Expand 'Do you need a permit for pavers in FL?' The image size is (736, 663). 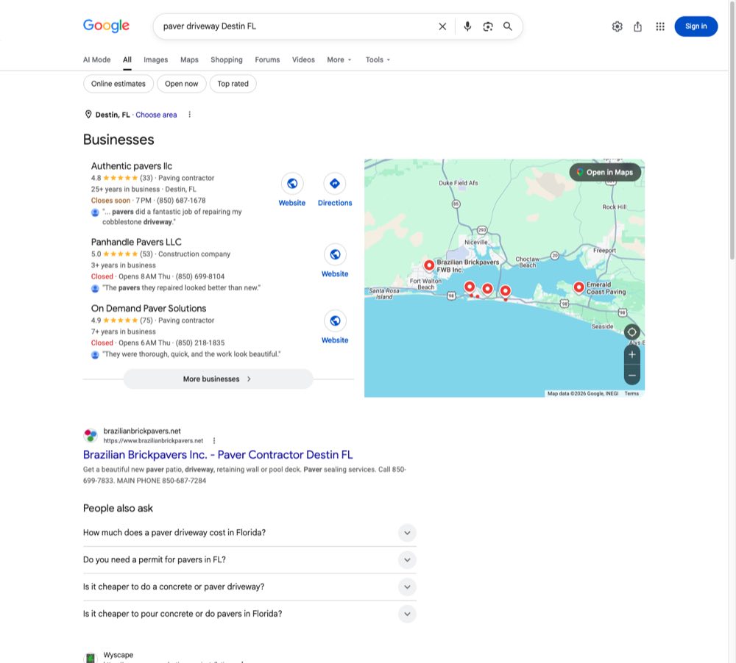(250, 560)
